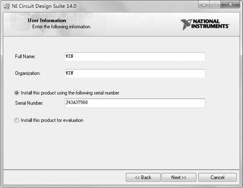Go to the next installer step

tap(179, 177)
